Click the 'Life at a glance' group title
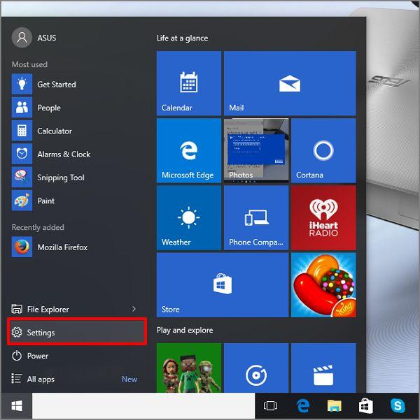This screenshot has height=420, width=420. pyautogui.click(x=182, y=38)
